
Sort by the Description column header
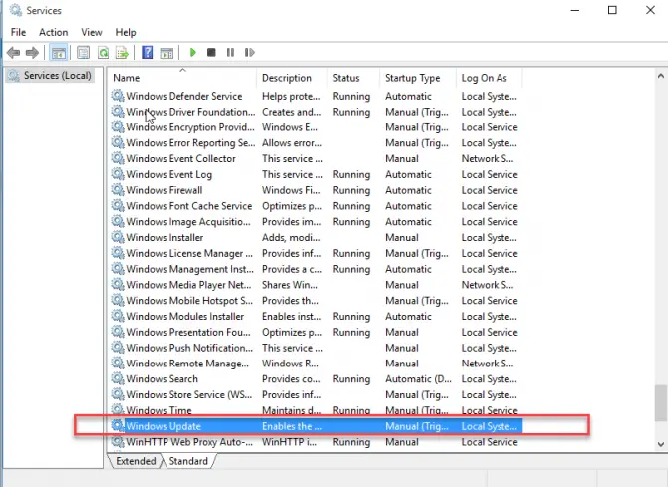tap(292, 78)
